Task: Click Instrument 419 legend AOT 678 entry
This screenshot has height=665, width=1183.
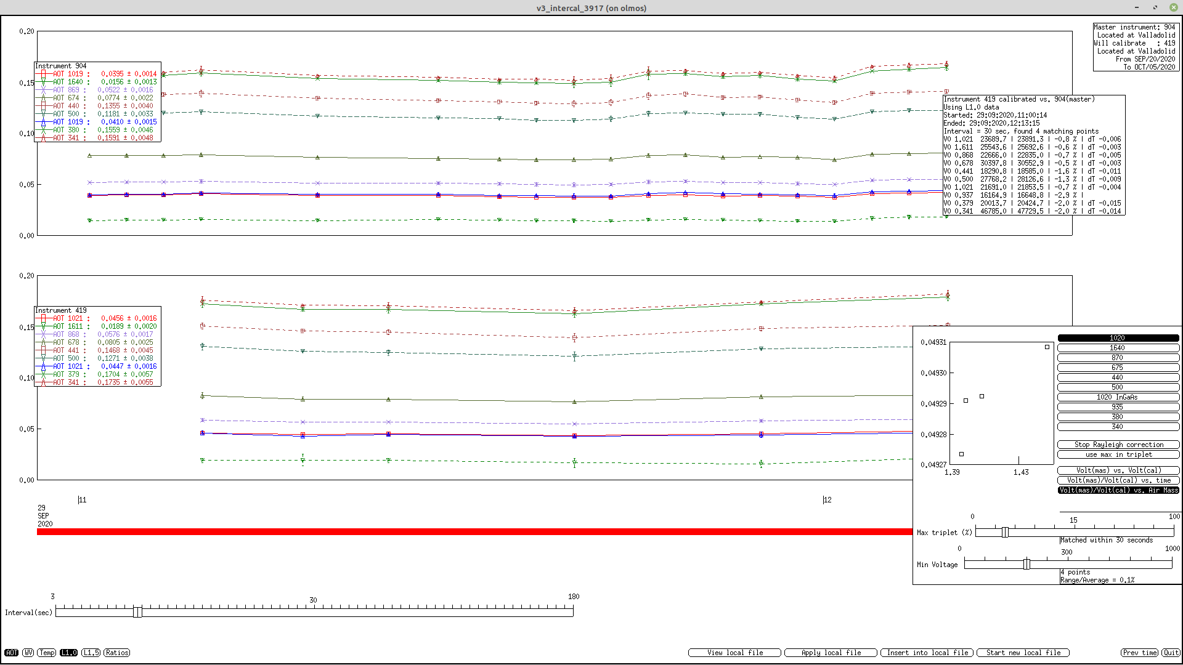Action: click(97, 342)
